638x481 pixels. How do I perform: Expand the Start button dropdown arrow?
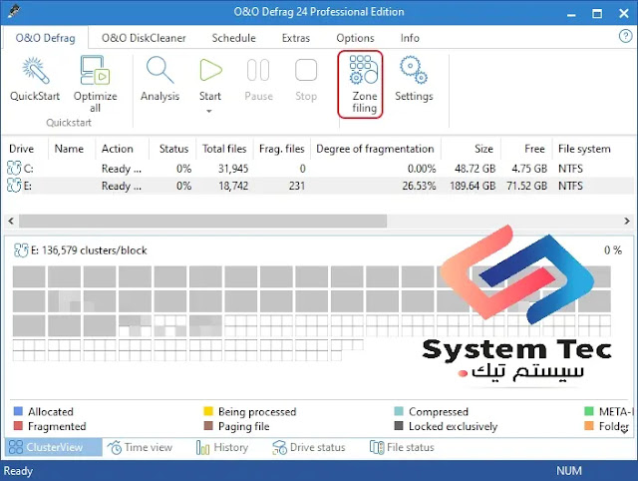(209, 111)
